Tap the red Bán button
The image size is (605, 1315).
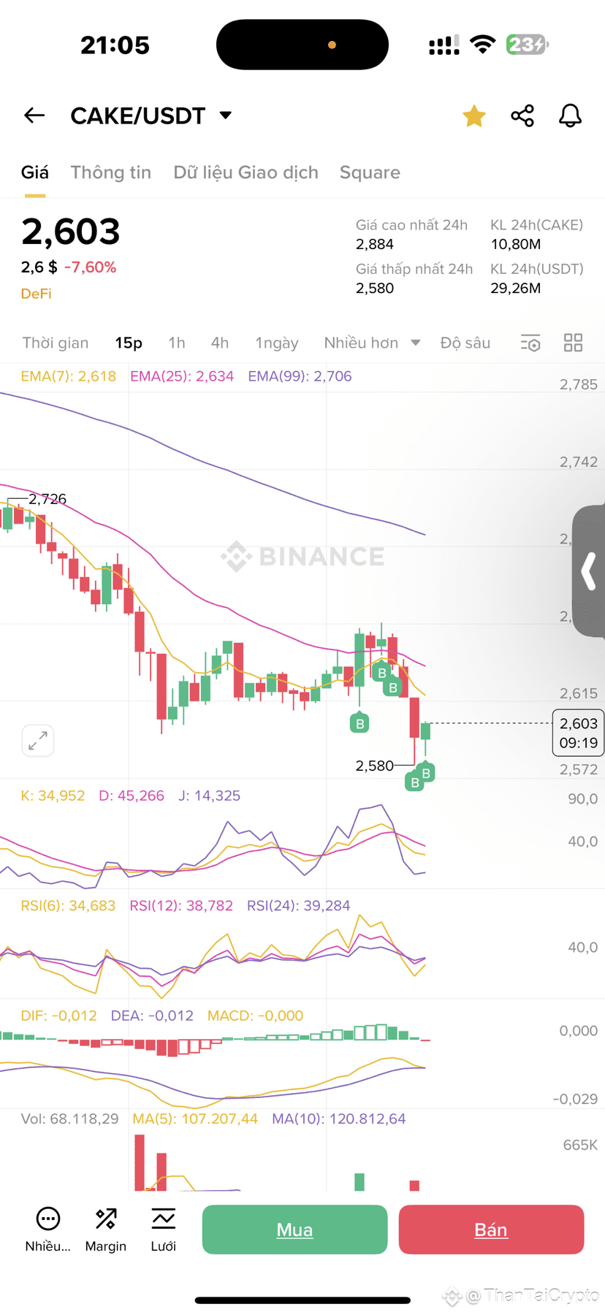[491, 1230]
